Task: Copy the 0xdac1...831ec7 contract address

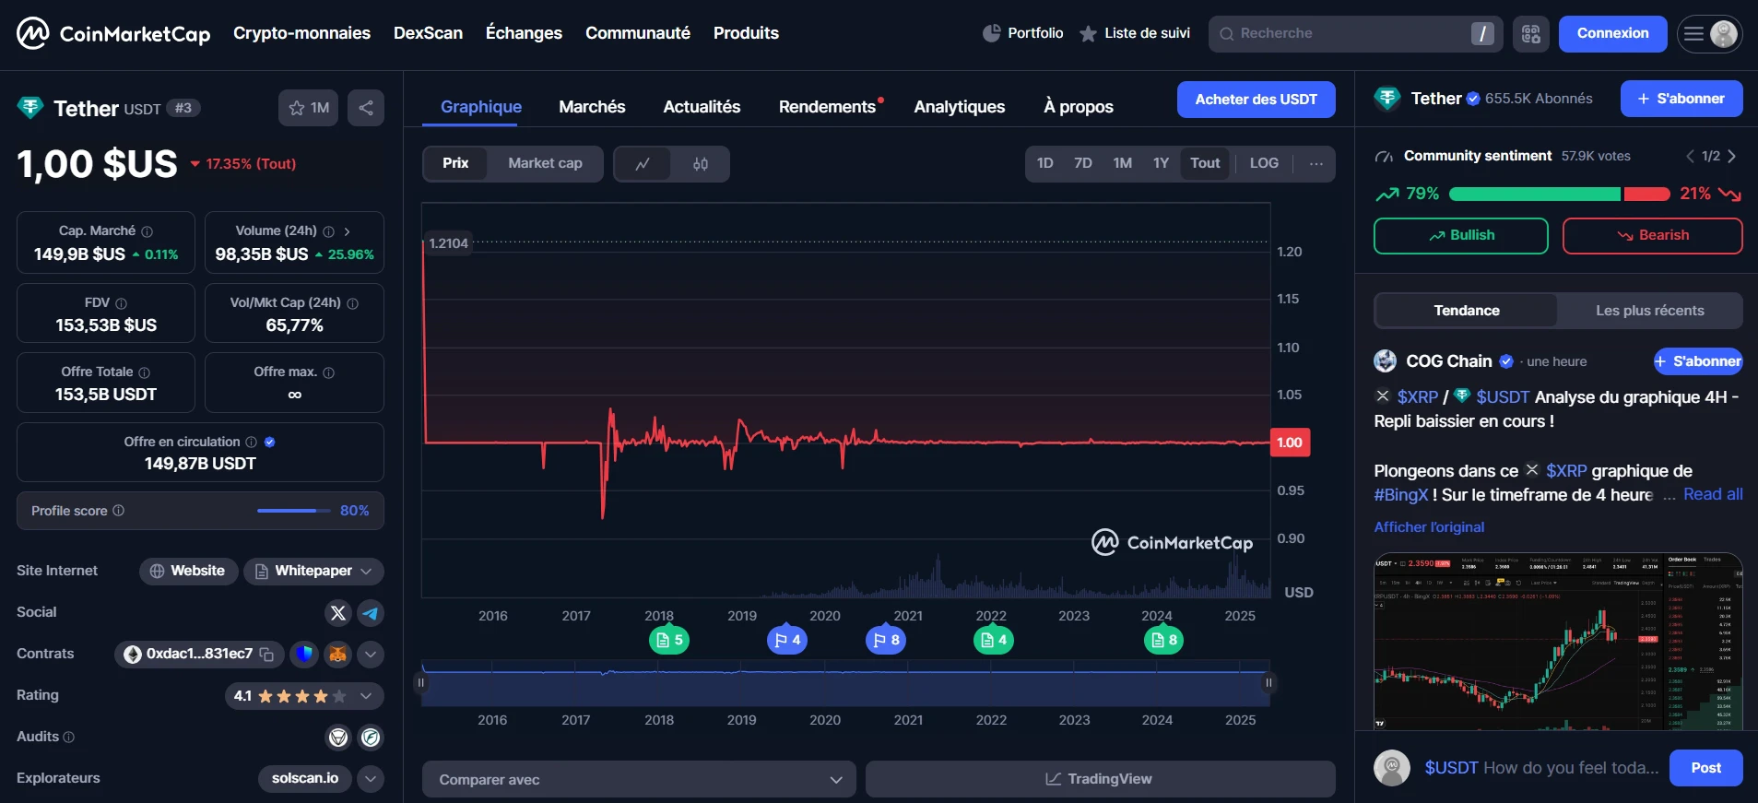Action: click(267, 655)
